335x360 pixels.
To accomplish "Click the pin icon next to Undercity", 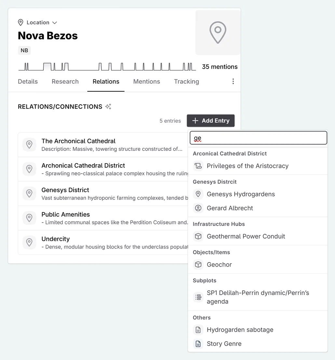I will pos(29,243).
